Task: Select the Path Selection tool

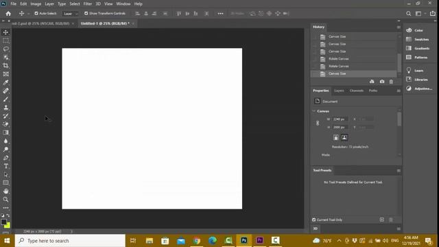Action: [x=5, y=174]
